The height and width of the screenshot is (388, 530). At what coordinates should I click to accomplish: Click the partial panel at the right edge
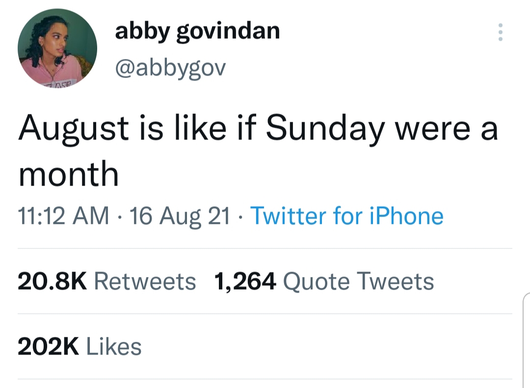tap(526, 339)
